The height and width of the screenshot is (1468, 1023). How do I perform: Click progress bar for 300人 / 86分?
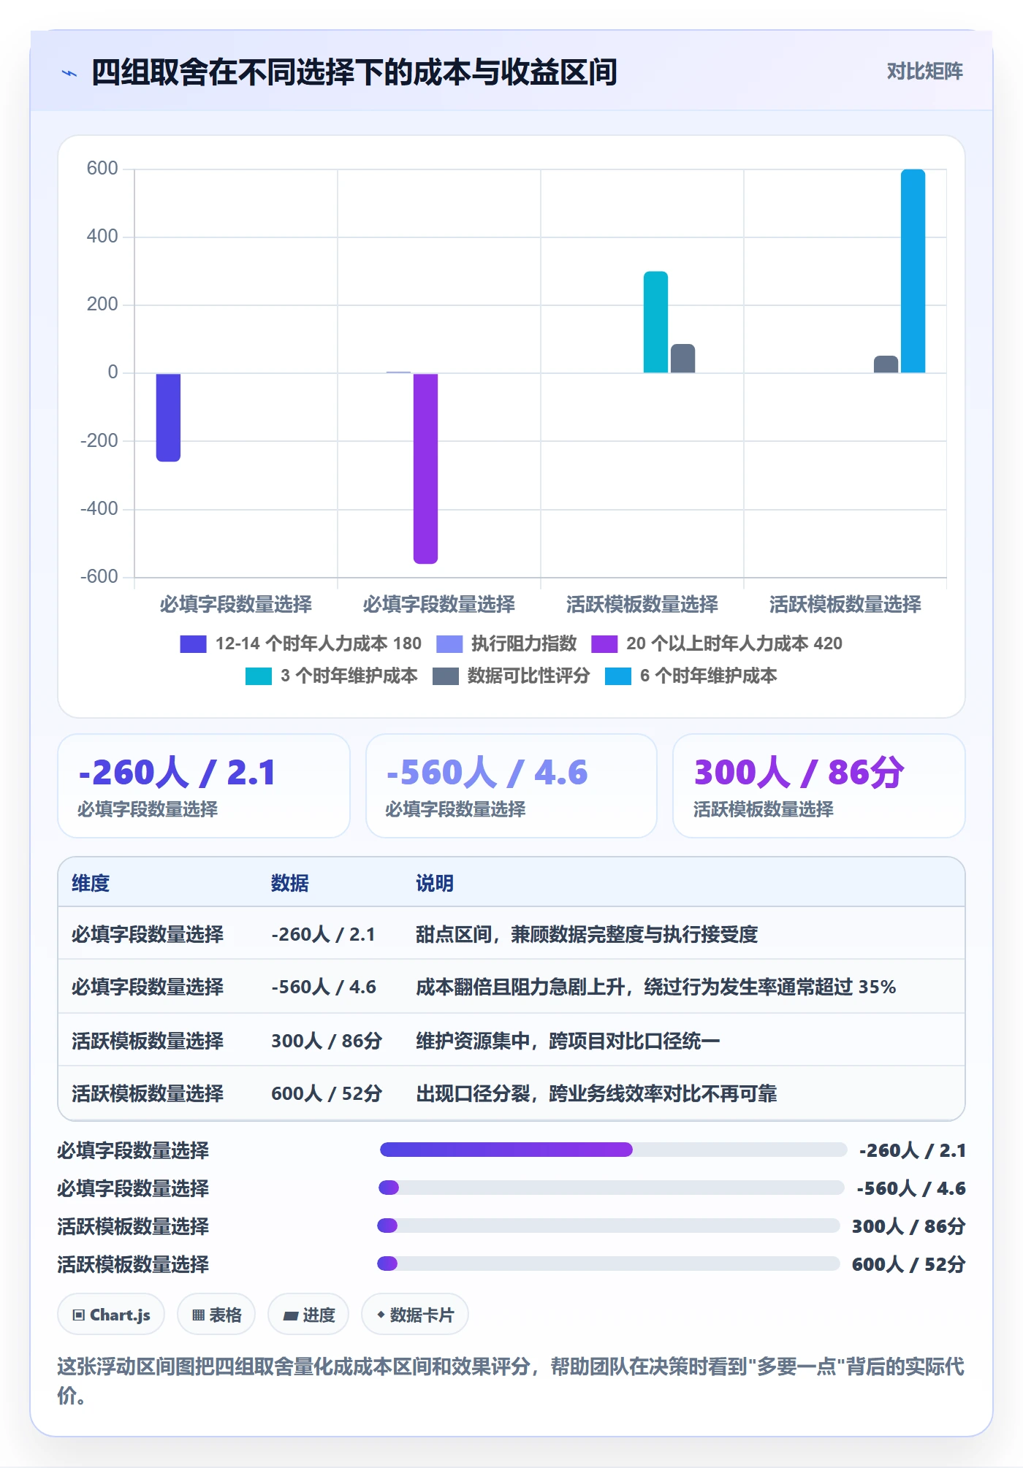(609, 1226)
